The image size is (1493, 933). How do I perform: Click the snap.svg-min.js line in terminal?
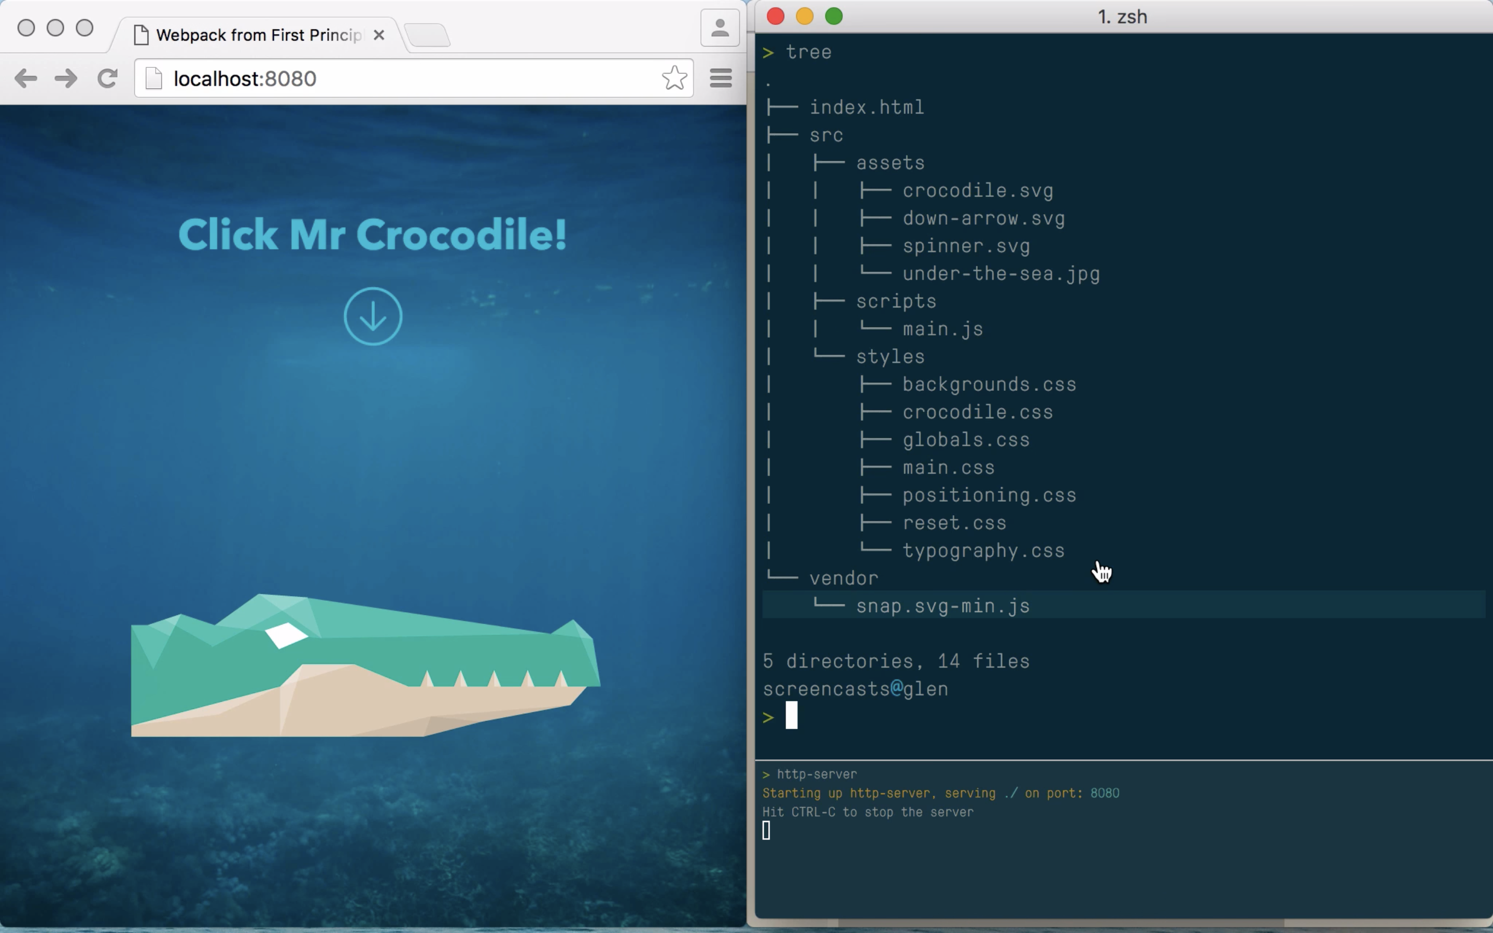(x=942, y=606)
